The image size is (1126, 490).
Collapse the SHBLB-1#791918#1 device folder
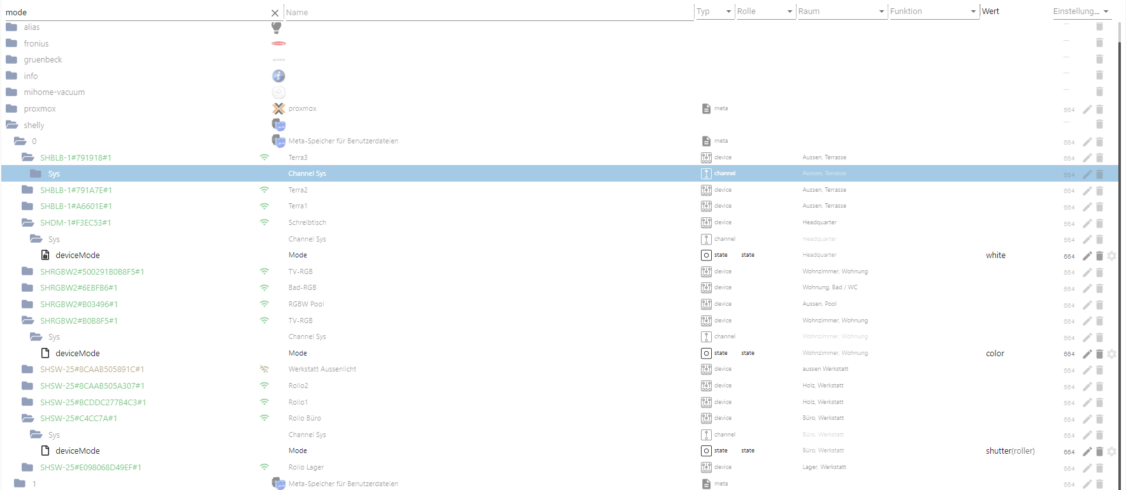27,157
